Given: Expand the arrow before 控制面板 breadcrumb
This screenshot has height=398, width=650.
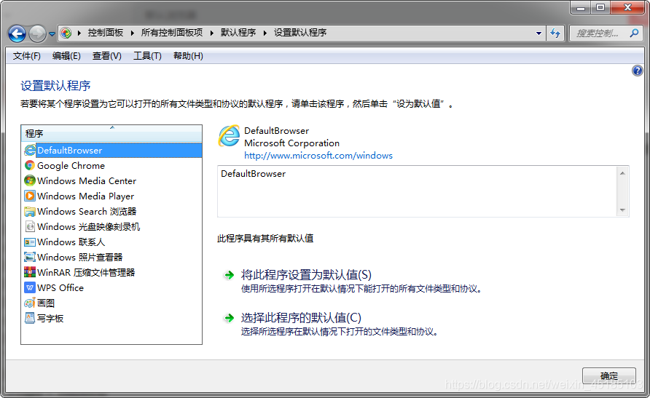Looking at the screenshot, I should click(x=79, y=33).
